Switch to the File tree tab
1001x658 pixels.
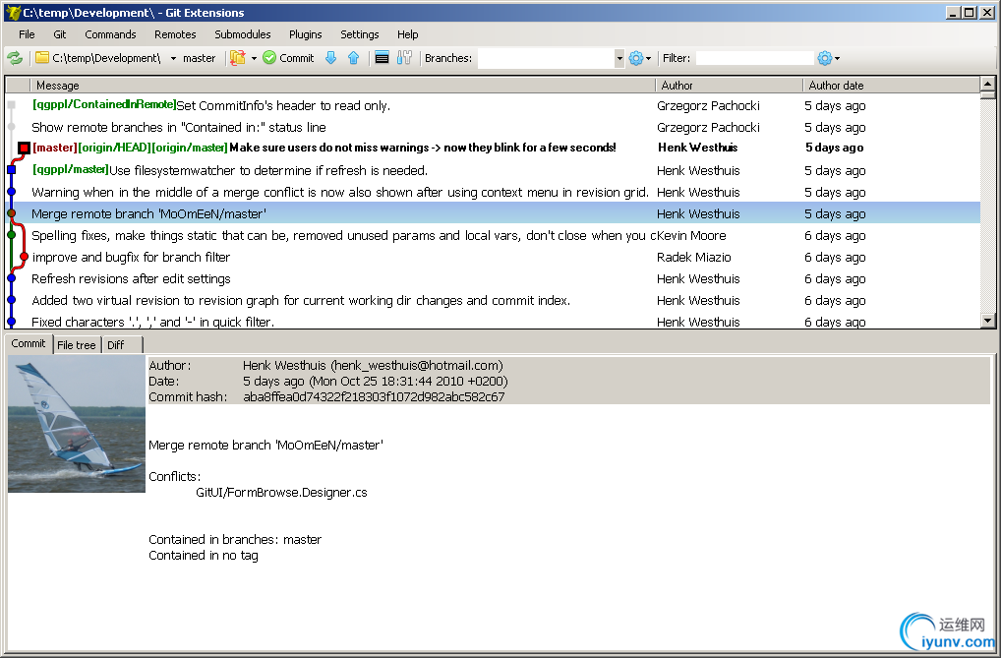[x=77, y=344]
